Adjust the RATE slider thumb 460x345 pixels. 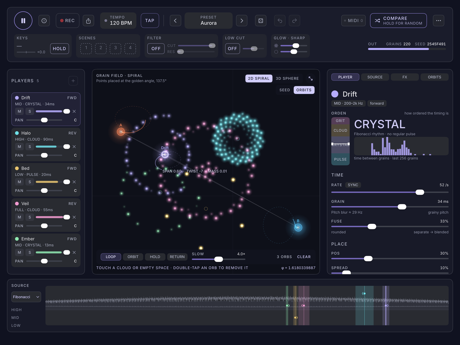coord(420,192)
